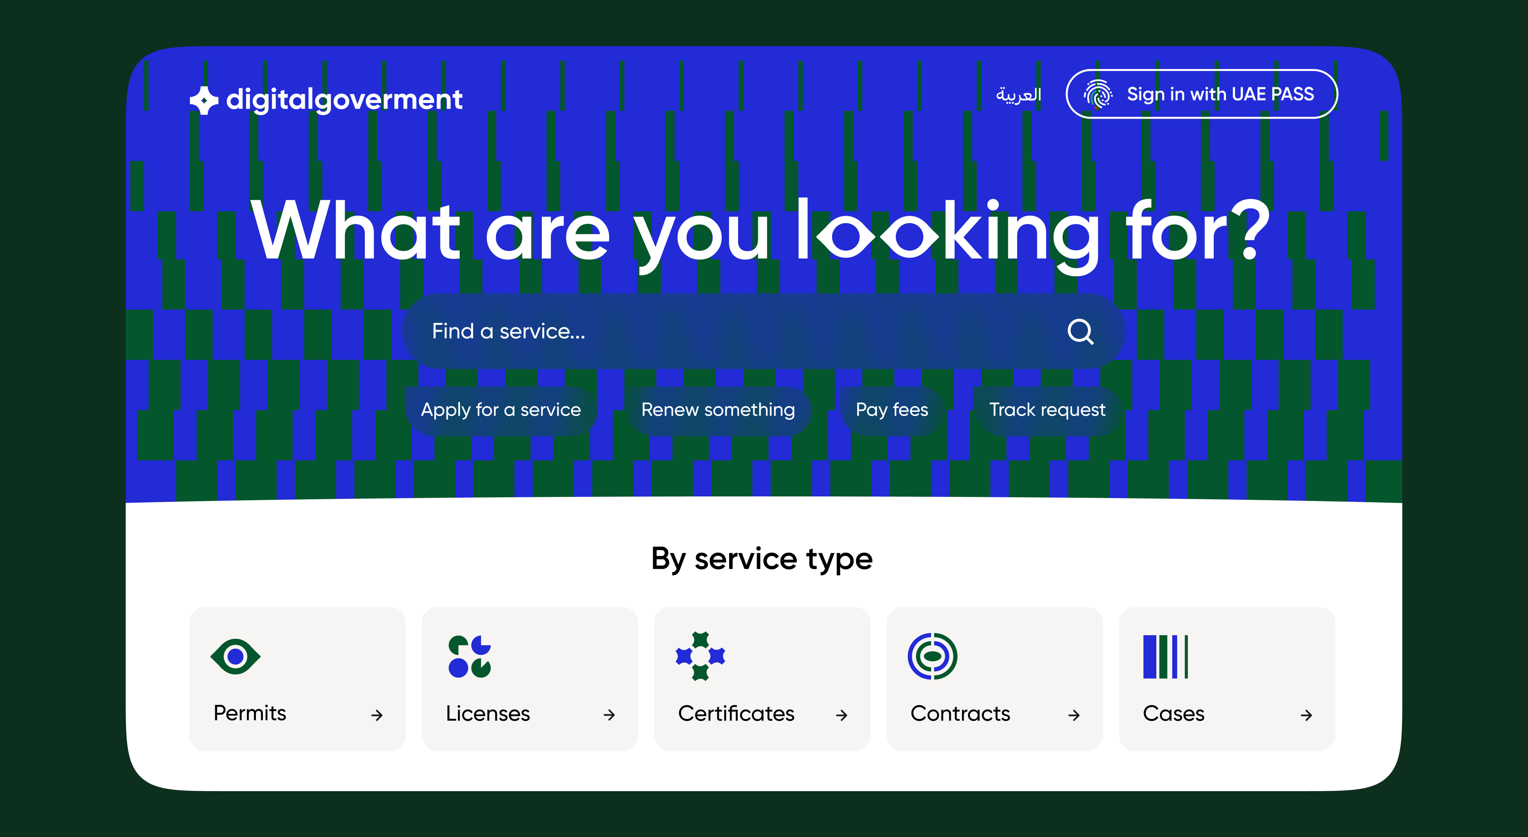Click the Certificates four-star icon

700,656
